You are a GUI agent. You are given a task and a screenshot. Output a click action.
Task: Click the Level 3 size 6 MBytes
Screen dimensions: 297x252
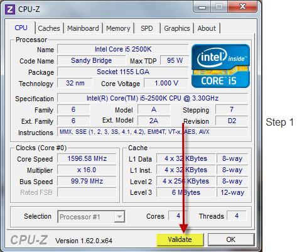coord(186,192)
